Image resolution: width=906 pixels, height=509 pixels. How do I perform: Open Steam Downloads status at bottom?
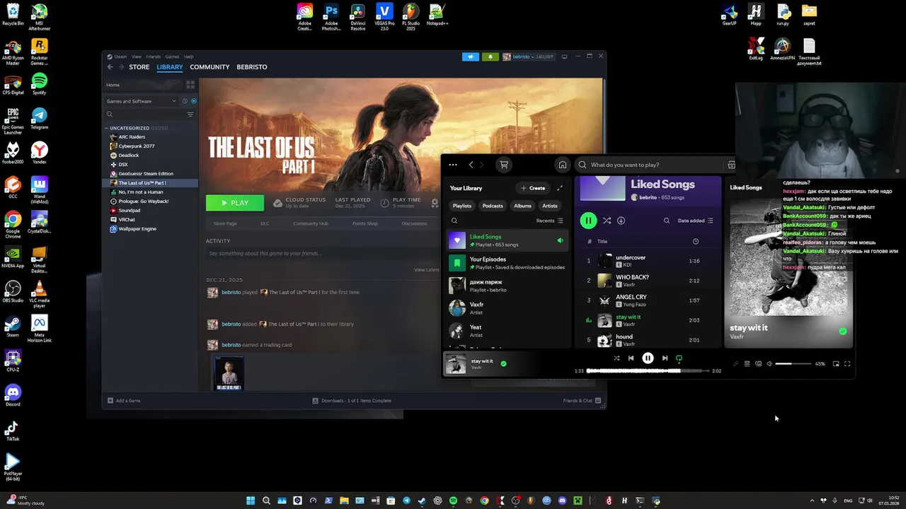(x=352, y=401)
